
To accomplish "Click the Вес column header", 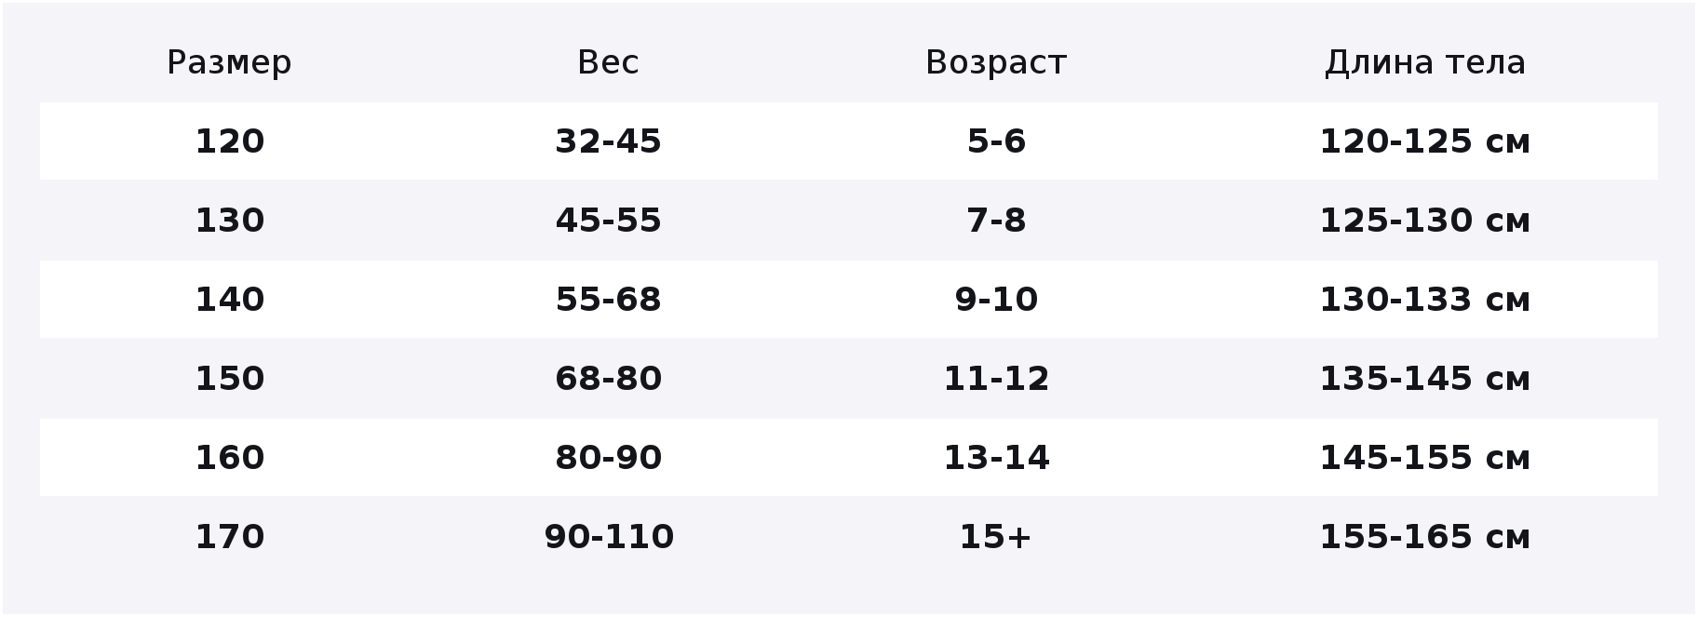I will [x=608, y=62].
